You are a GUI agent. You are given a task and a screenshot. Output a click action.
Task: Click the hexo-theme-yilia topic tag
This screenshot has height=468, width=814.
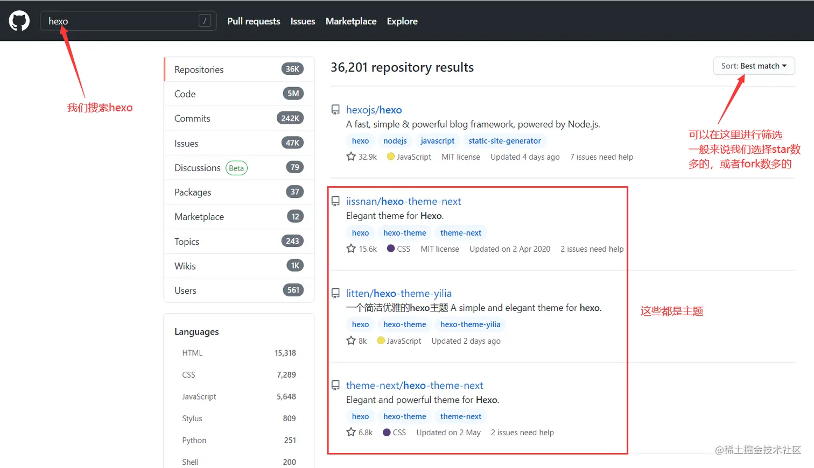point(470,324)
